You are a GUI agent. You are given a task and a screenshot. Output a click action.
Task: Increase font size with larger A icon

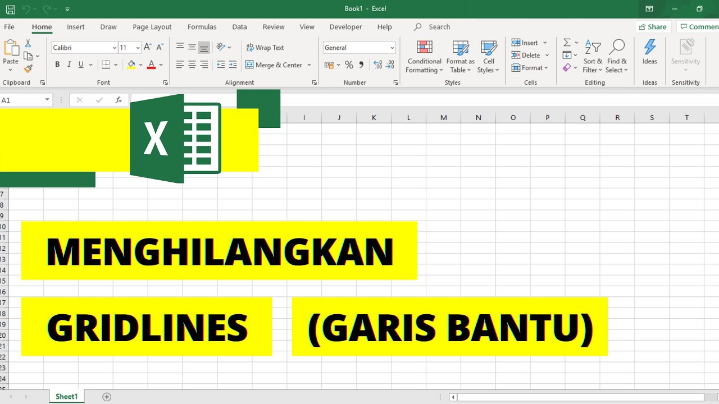(147, 48)
